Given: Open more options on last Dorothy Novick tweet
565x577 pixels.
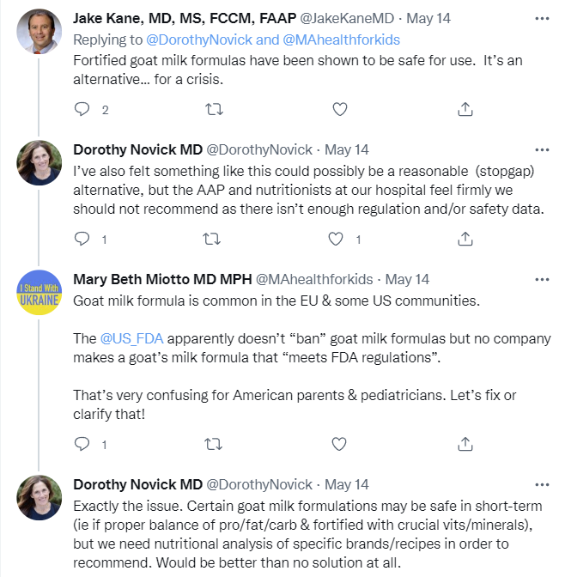Looking at the screenshot, I should (542, 484).
